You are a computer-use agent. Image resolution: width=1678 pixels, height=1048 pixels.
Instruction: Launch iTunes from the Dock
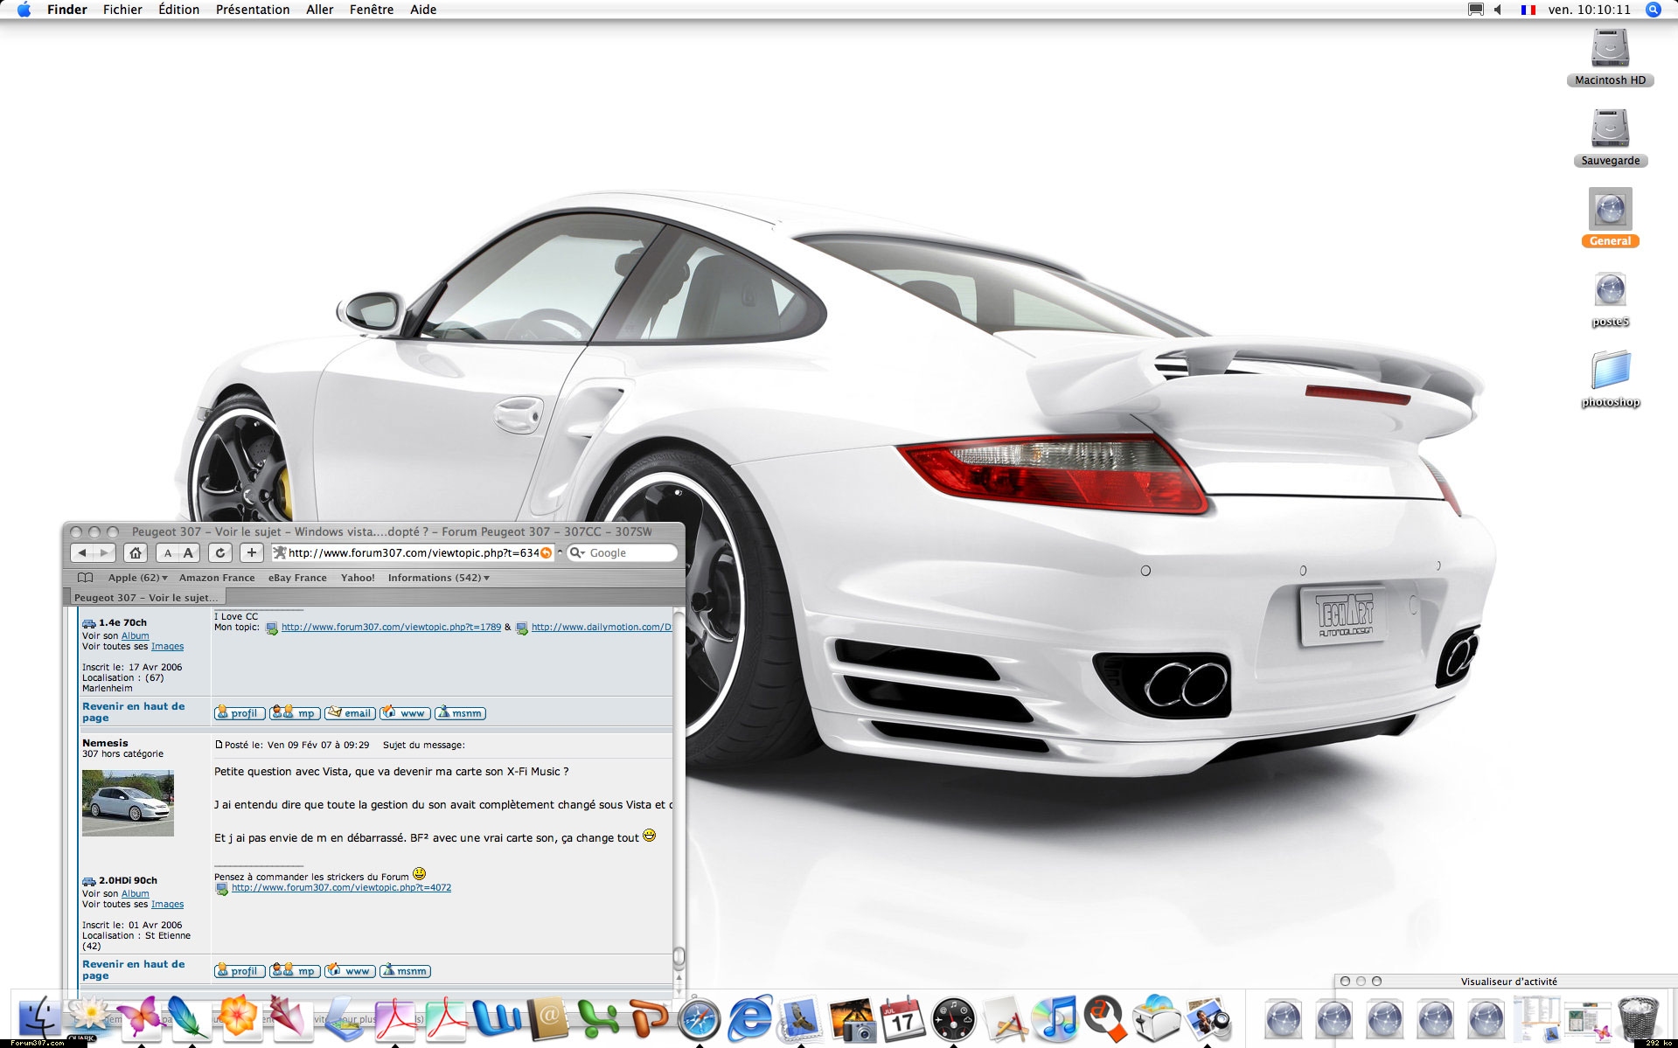tap(1055, 1018)
